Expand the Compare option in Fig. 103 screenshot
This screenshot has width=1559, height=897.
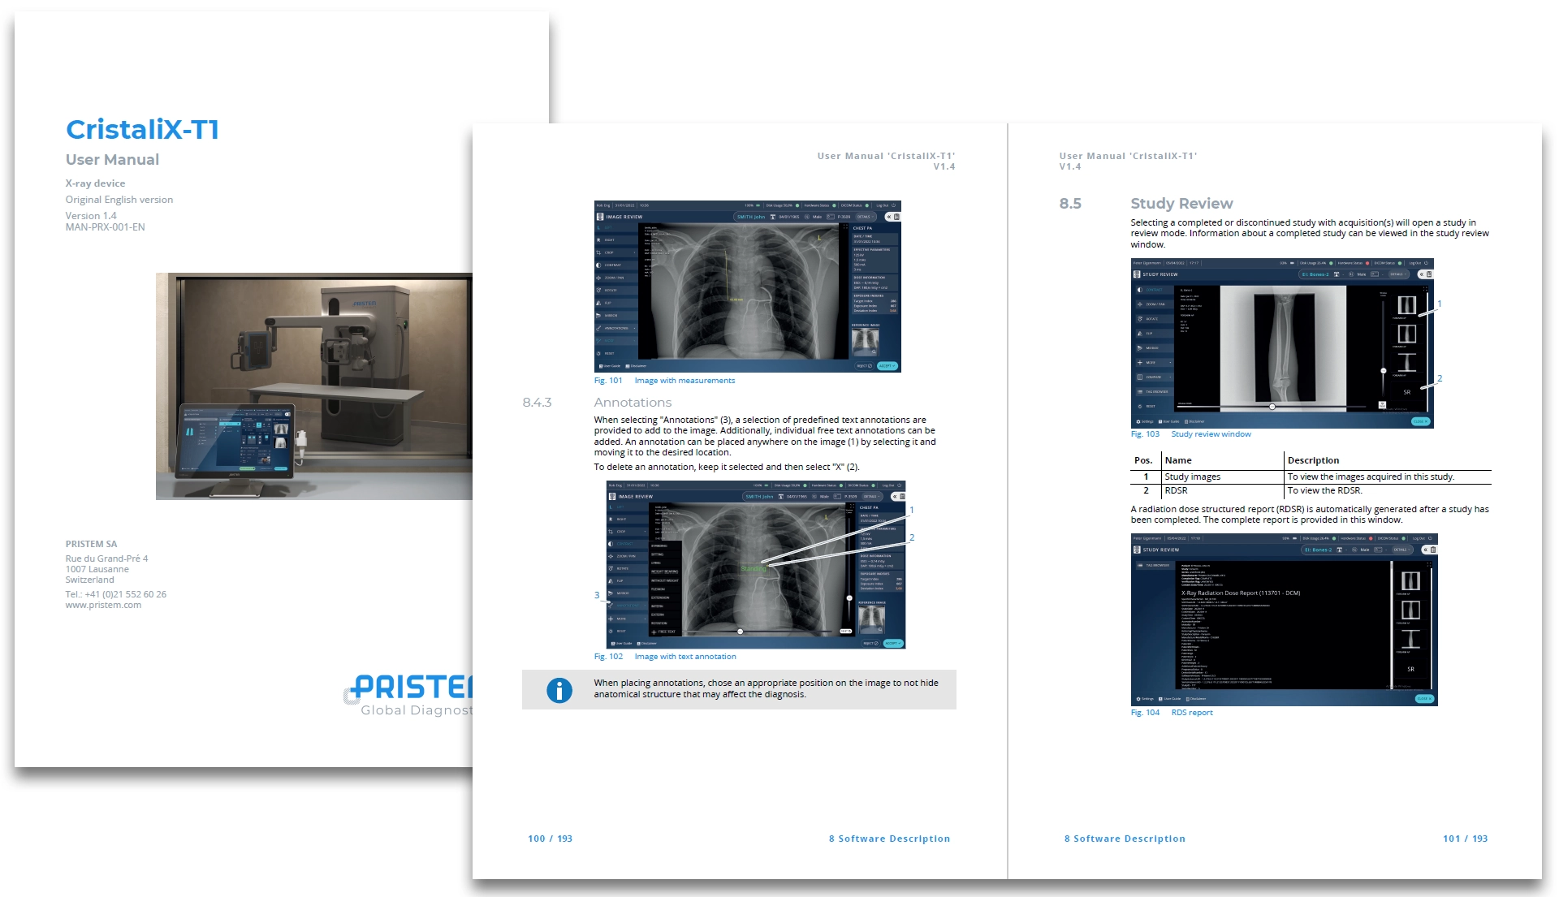(x=1153, y=377)
